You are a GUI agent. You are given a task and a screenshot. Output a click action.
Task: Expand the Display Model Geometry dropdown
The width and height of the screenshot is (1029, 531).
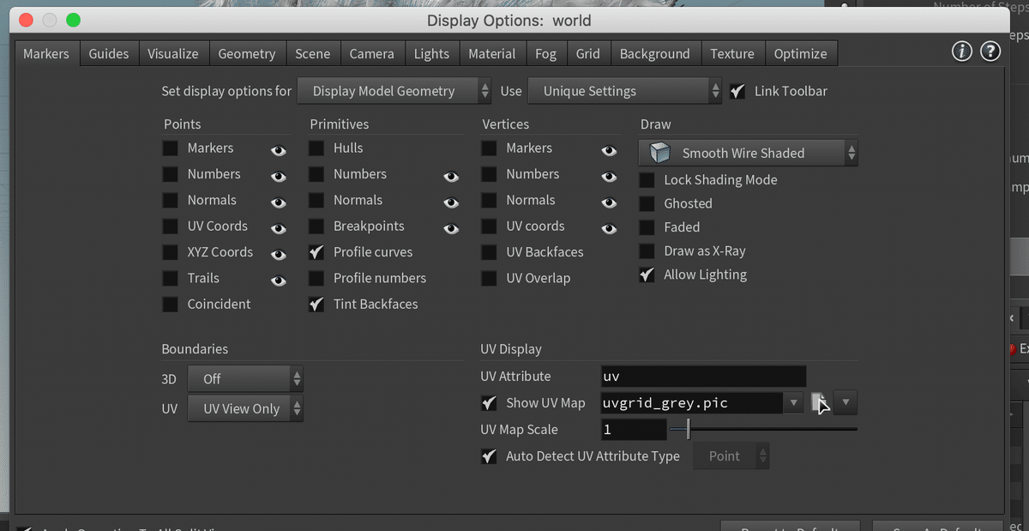(394, 91)
